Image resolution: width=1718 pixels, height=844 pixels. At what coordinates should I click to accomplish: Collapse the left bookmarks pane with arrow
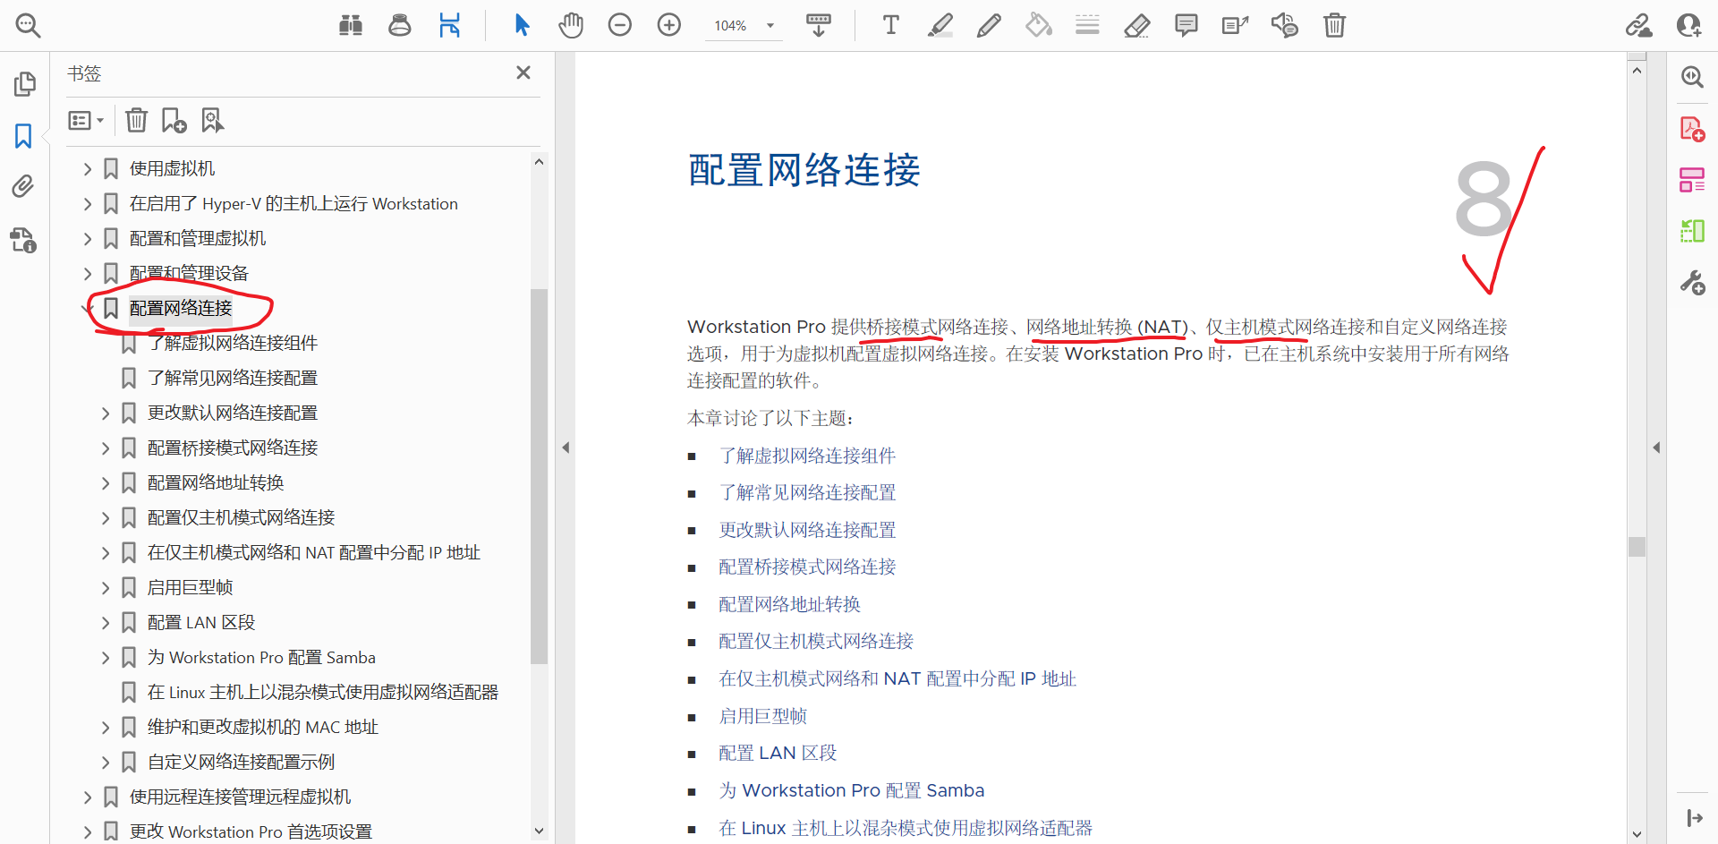click(566, 448)
